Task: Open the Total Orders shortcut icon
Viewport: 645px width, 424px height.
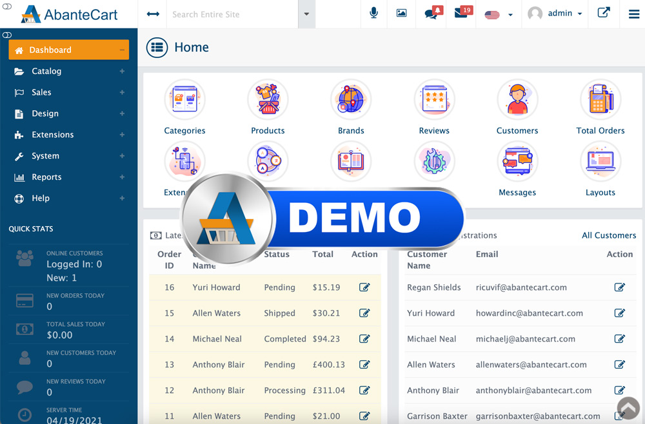Action: point(600,99)
